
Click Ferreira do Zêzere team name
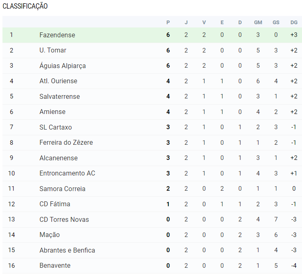point(66,142)
